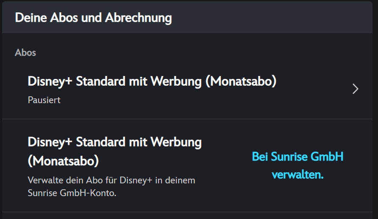Click the word 'verwalten.' in the Sunrise link
Image resolution: width=378 pixels, height=219 pixels.
(297, 175)
